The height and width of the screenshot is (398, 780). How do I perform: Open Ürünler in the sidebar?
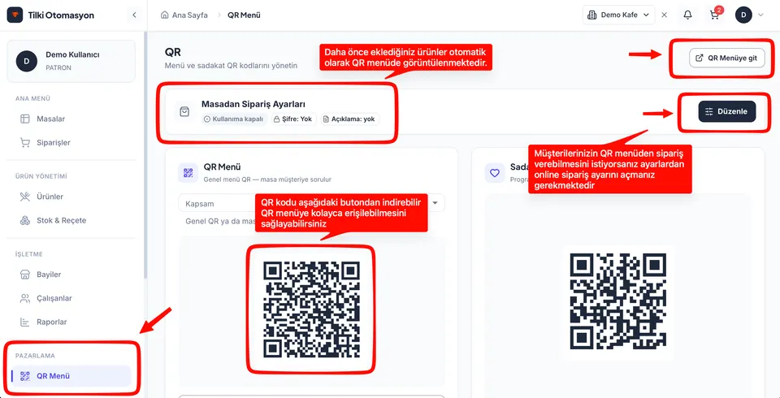pyautogui.click(x=71, y=197)
